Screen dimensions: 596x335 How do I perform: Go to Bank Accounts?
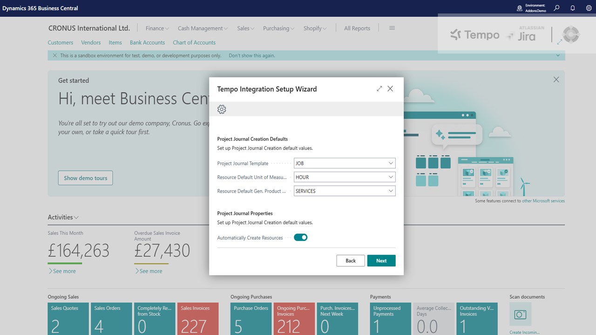point(147,42)
